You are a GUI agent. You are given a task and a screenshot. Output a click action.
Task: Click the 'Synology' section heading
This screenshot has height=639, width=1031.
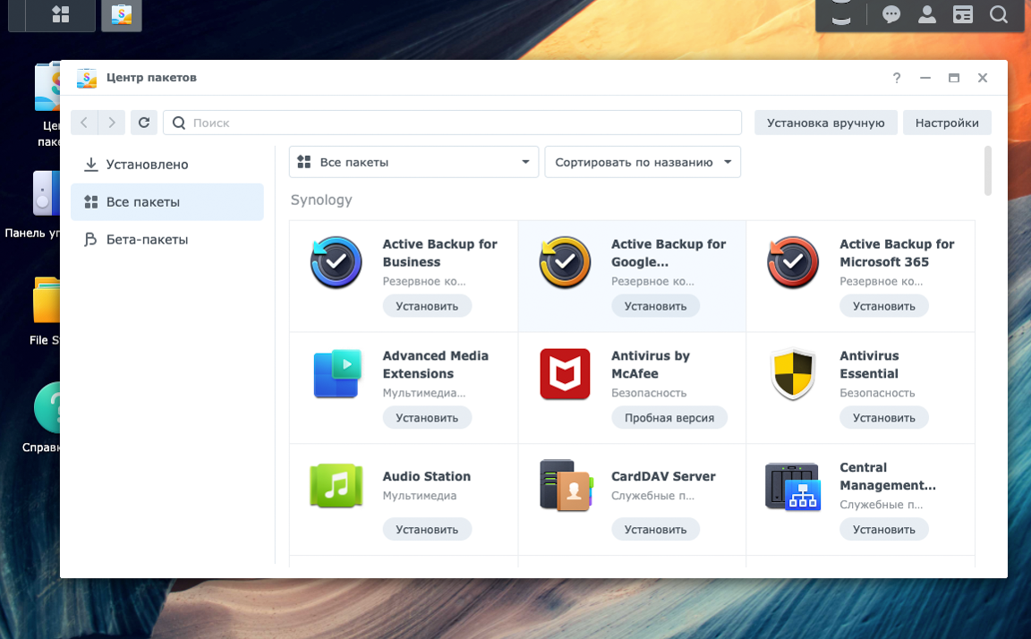(321, 200)
